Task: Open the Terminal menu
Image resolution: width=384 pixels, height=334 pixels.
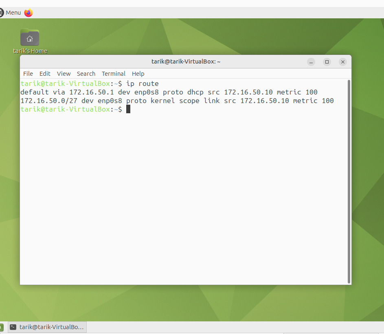Action: tap(113, 74)
